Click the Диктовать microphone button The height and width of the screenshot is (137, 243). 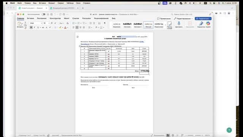179,24
